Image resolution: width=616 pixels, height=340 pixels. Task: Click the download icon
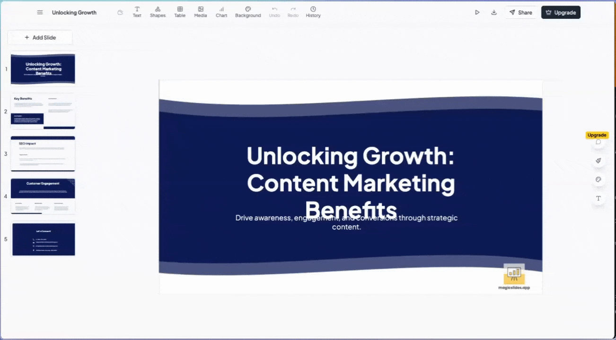(x=494, y=12)
